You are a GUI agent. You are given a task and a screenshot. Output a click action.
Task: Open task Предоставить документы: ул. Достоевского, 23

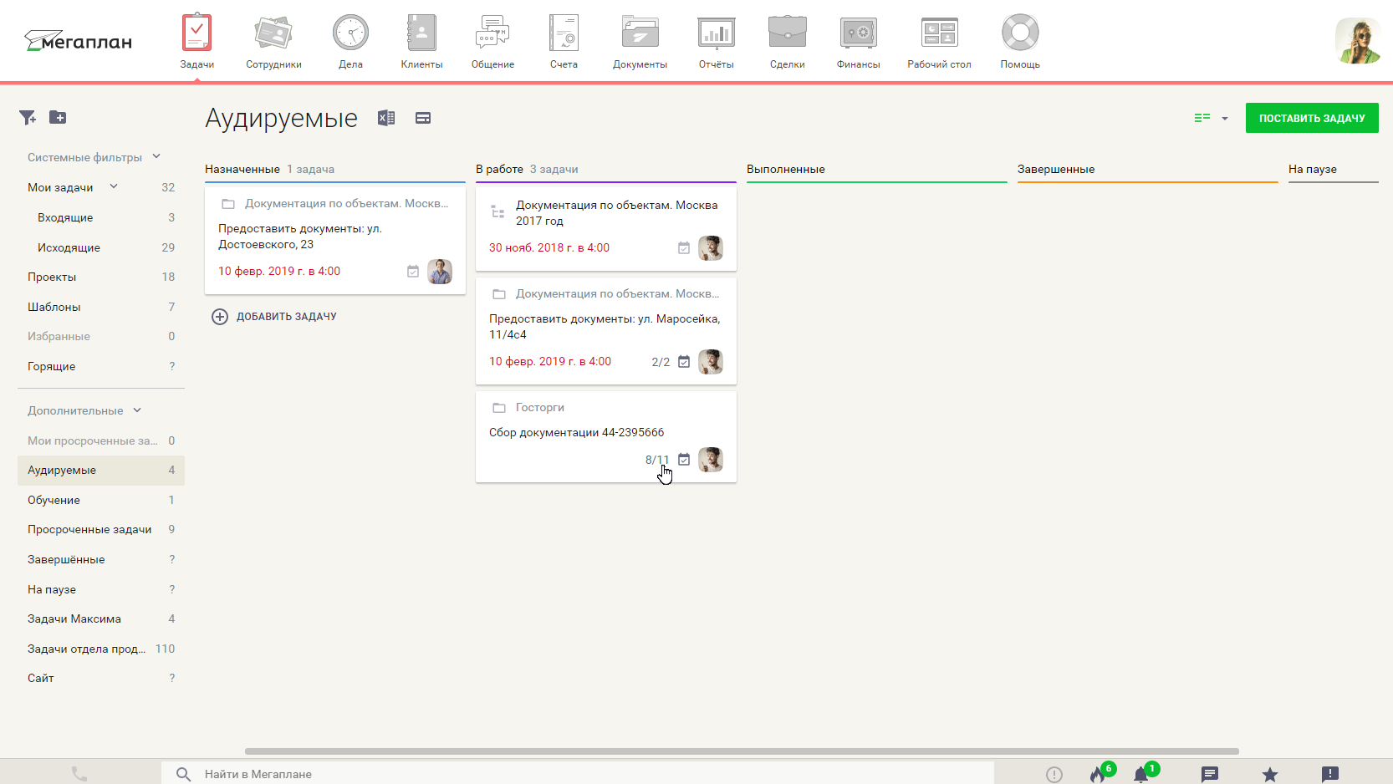point(300,237)
